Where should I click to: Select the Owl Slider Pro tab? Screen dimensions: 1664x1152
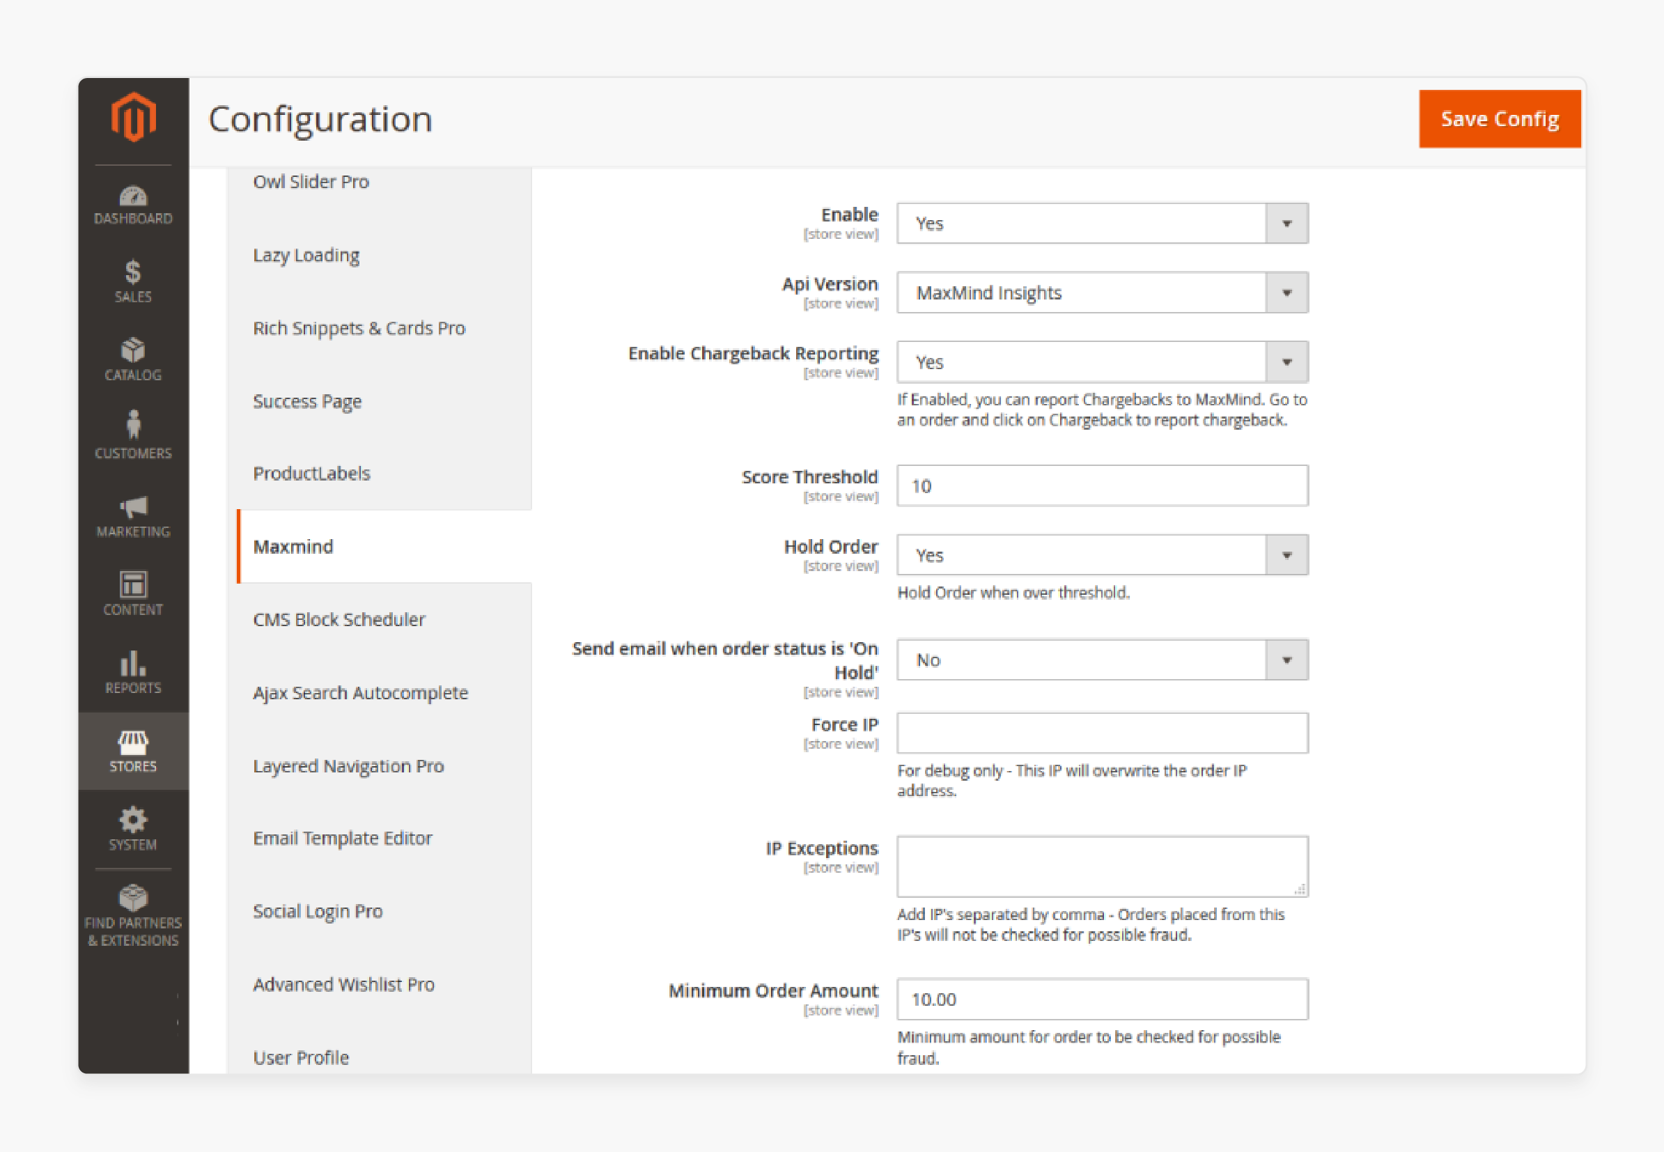[311, 181]
